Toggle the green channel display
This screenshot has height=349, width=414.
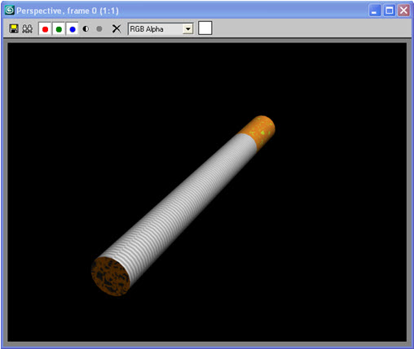pyautogui.click(x=59, y=28)
